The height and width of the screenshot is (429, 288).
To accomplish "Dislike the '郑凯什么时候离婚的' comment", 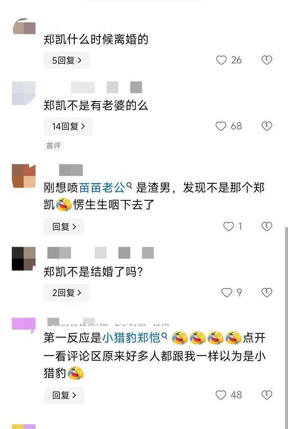I will (x=267, y=60).
